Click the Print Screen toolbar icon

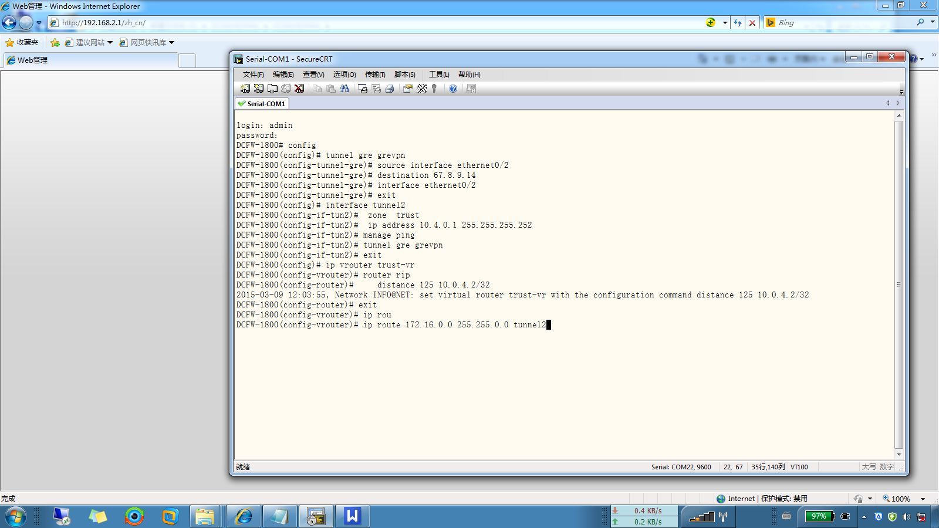363,89
